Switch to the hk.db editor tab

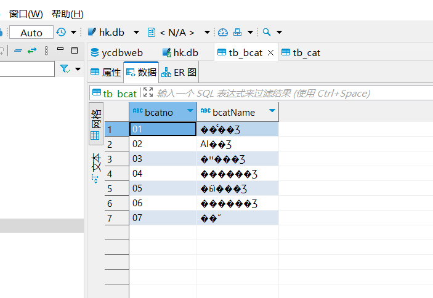pyautogui.click(x=180, y=52)
